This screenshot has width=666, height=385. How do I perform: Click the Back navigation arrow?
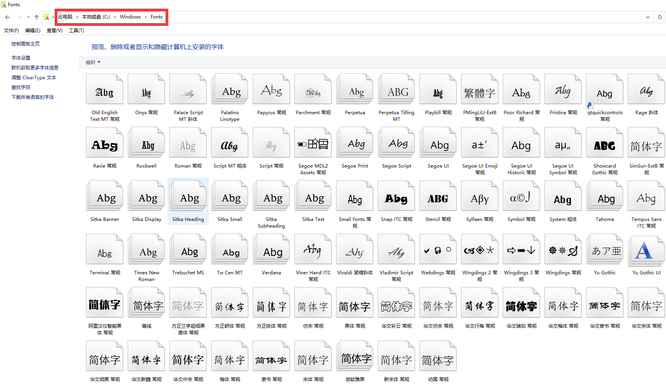pyautogui.click(x=7, y=17)
